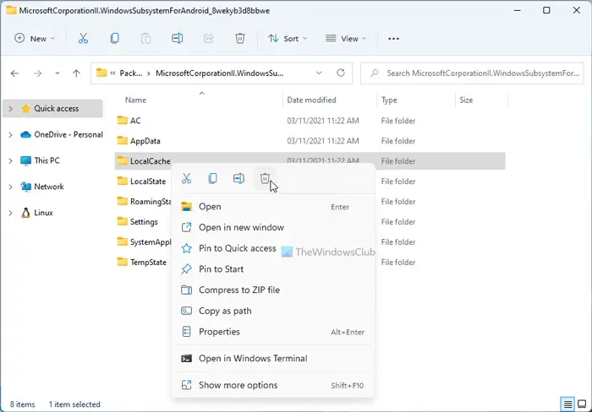Click the Quick access star icon

(x=25, y=109)
